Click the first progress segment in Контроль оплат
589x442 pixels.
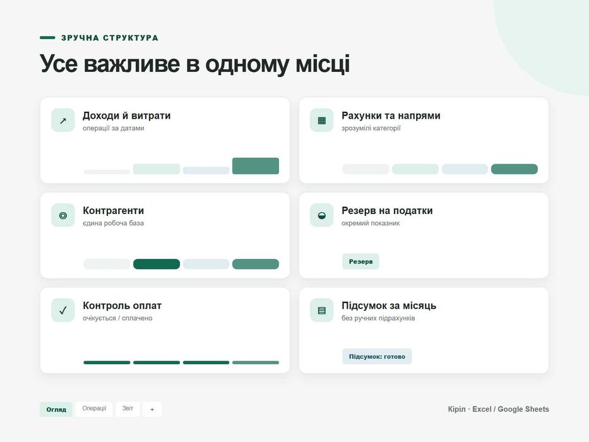pyautogui.click(x=107, y=362)
